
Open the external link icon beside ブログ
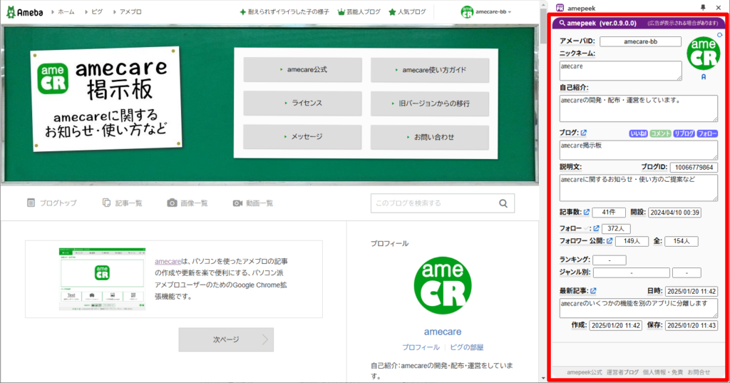(584, 133)
